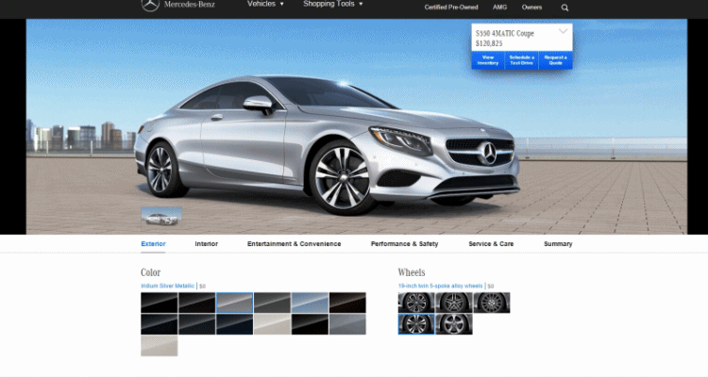Choose first wheel option in top row
Image resolution: width=708 pixels, height=377 pixels.
click(x=416, y=303)
